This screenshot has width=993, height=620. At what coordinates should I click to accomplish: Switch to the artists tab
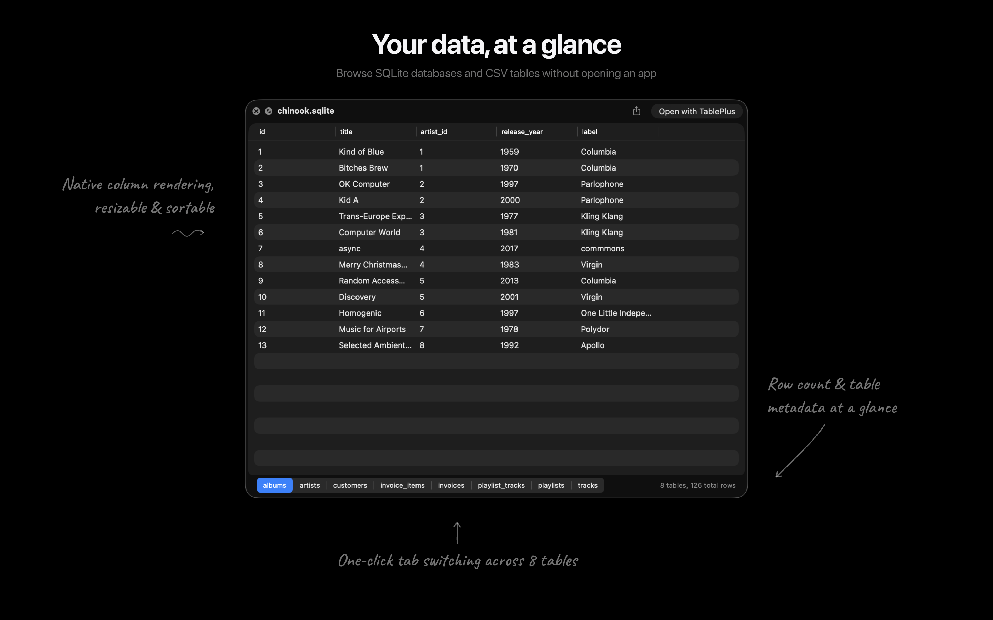tap(309, 485)
